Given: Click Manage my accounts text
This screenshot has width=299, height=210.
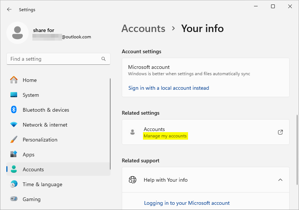Looking at the screenshot, I should [165, 136].
